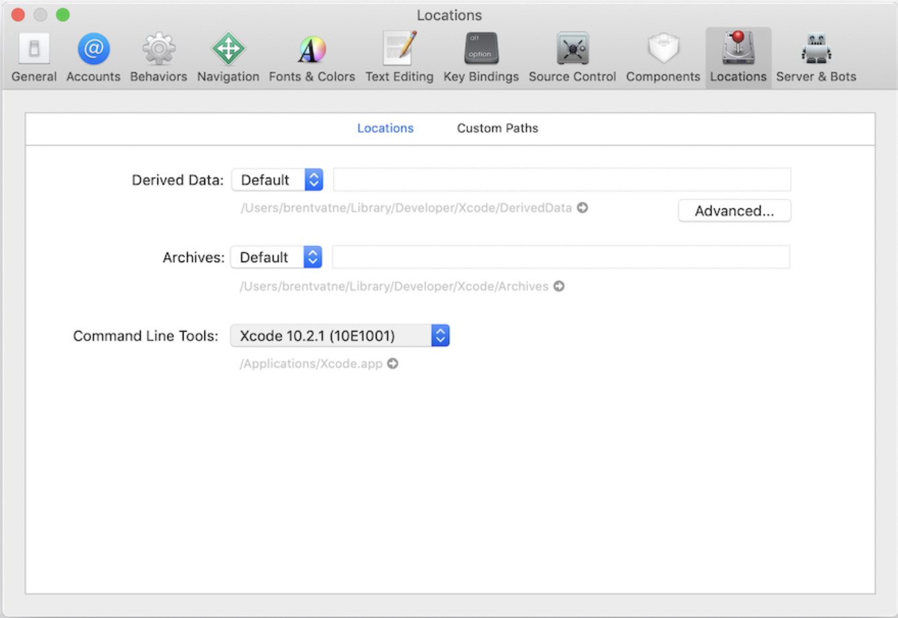Open Server & Bots preferences
Image resolution: width=898 pixels, height=618 pixels.
pyautogui.click(x=816, y=58)
